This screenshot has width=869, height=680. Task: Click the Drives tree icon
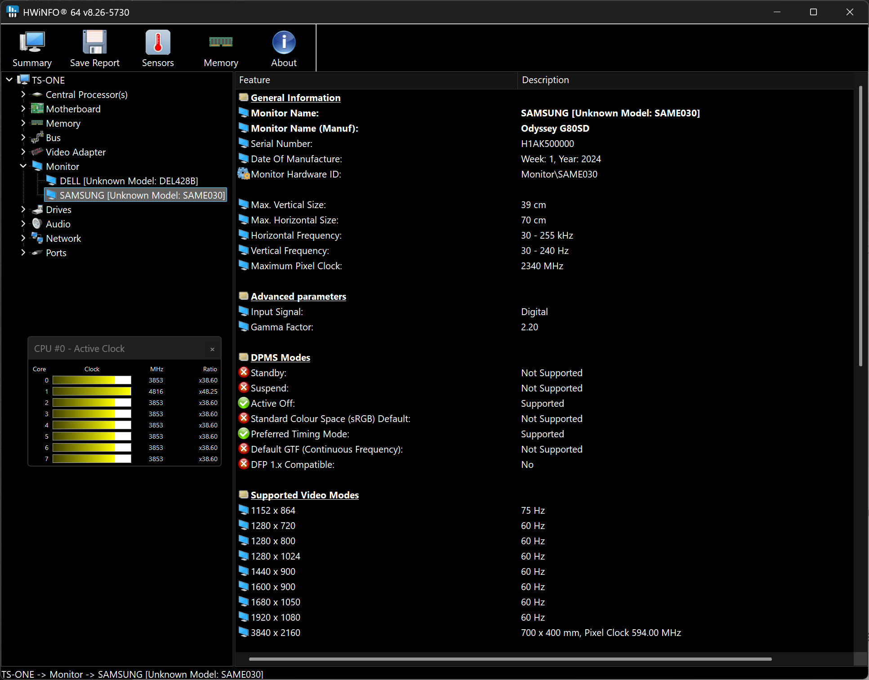pyautogui.click(x=37, y=209)
